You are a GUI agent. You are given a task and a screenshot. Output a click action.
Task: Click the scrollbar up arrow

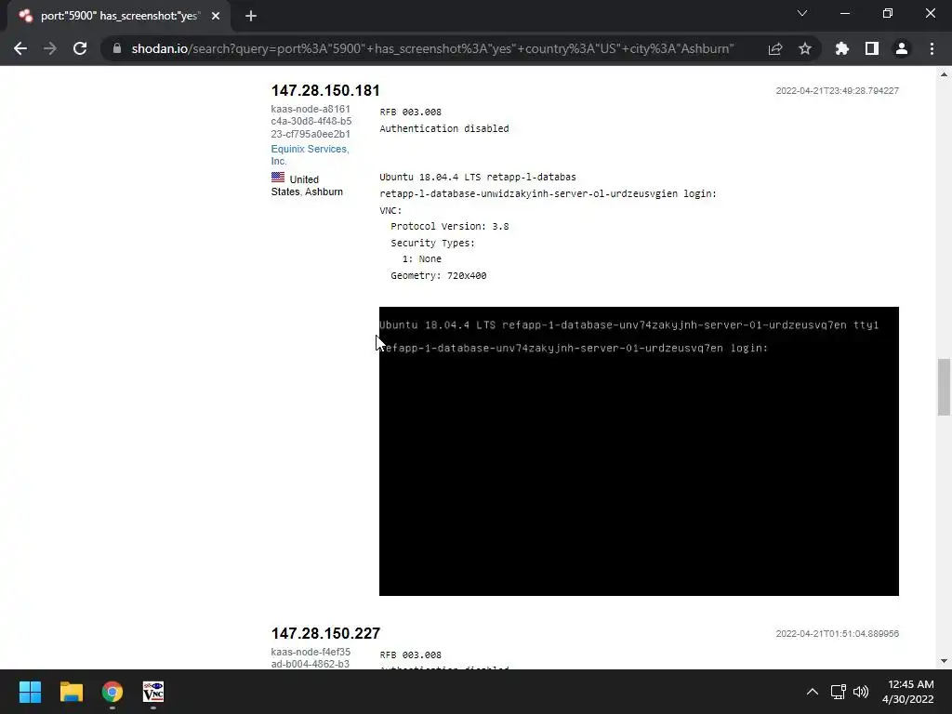point(944,74)
